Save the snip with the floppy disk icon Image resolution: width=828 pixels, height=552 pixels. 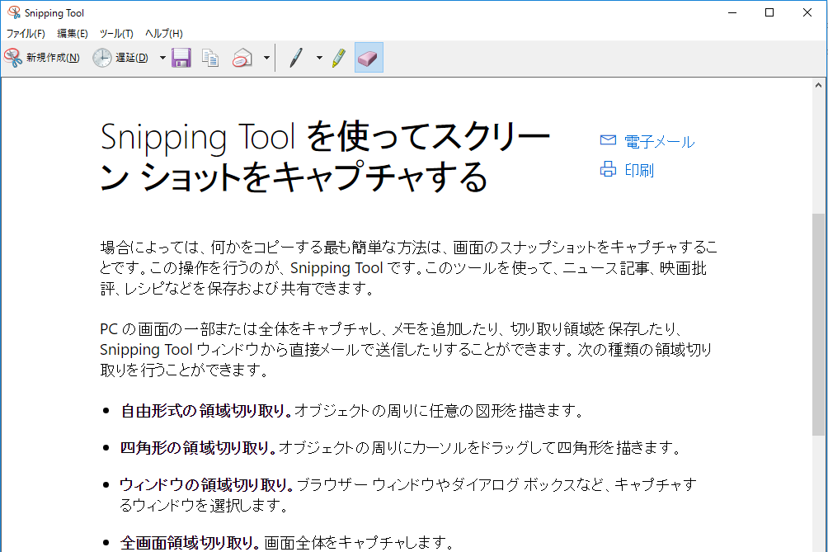coord(181,58)
